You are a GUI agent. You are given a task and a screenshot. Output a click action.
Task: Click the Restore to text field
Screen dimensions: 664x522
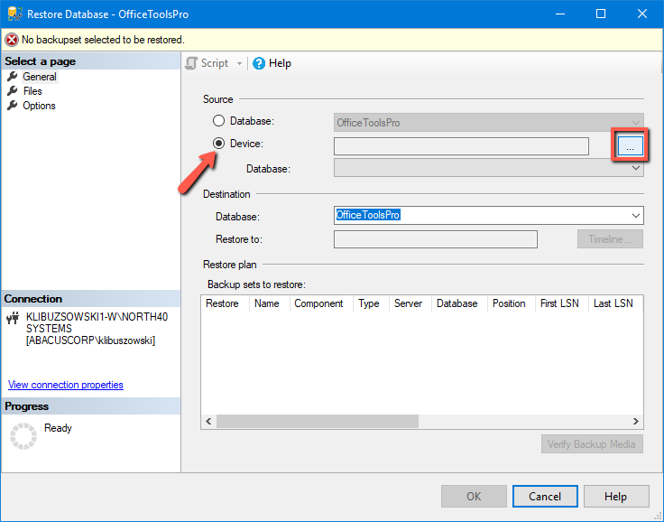(x=436, y=239)
